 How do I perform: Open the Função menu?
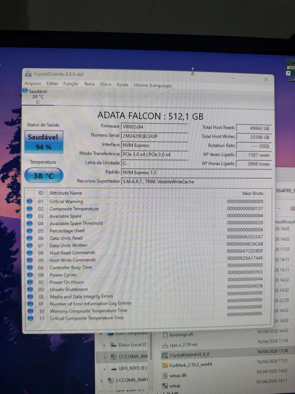(71, 84)
